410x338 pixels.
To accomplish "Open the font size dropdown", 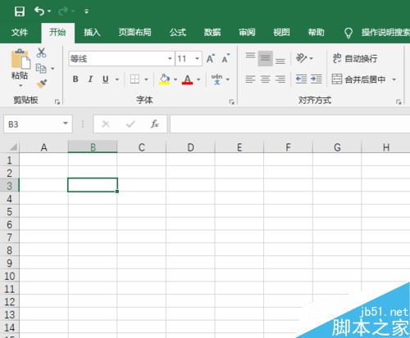I will click(197, 59).
